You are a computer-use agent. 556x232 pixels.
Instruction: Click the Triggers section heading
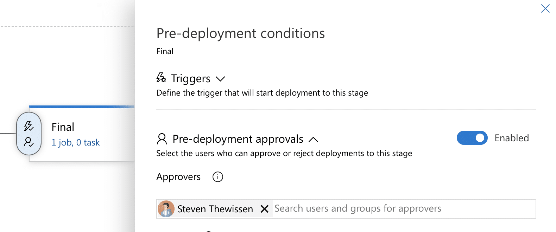pos(190,78)
